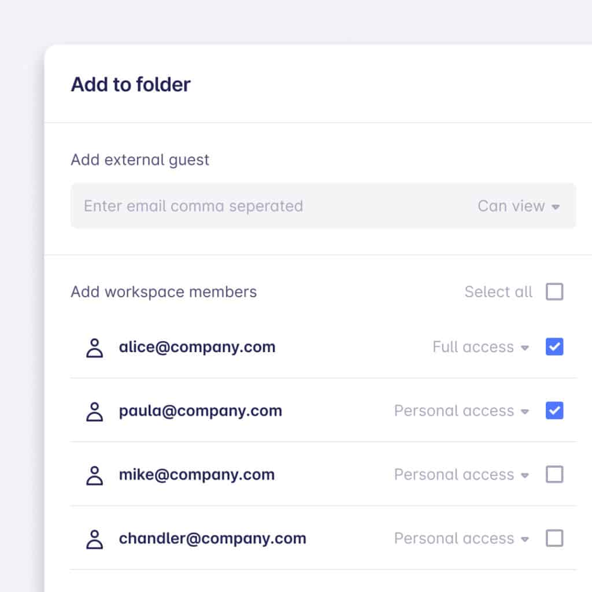Tick the Select all checkbox
Image resolution: width=592 pixels, height=592 pixels.
tap(554, 292)
